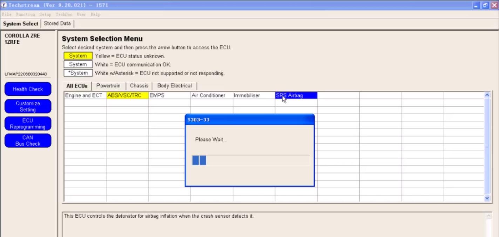
Task: Close the Techstream window
Action: 494,5
